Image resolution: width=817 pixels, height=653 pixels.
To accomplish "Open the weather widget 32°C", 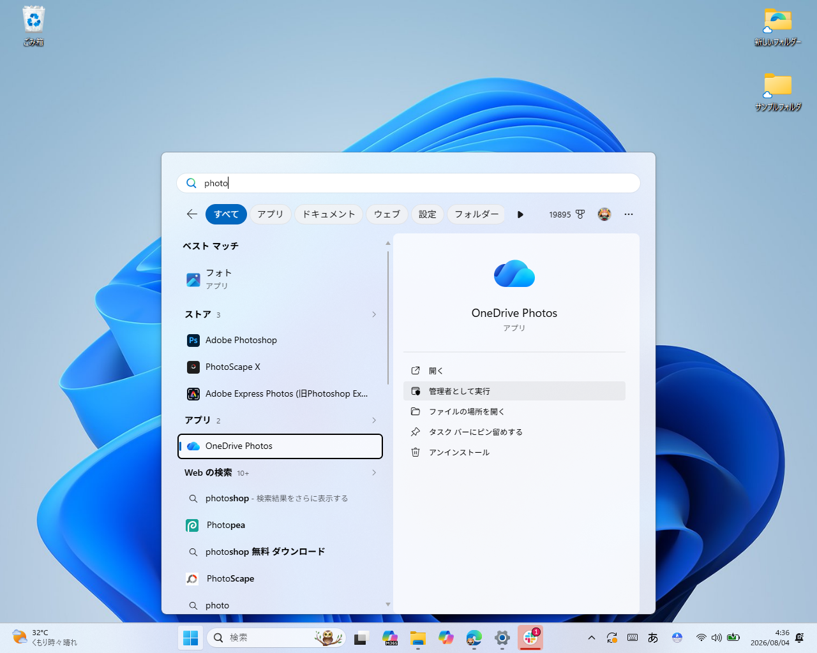I will tap(45, 638).
